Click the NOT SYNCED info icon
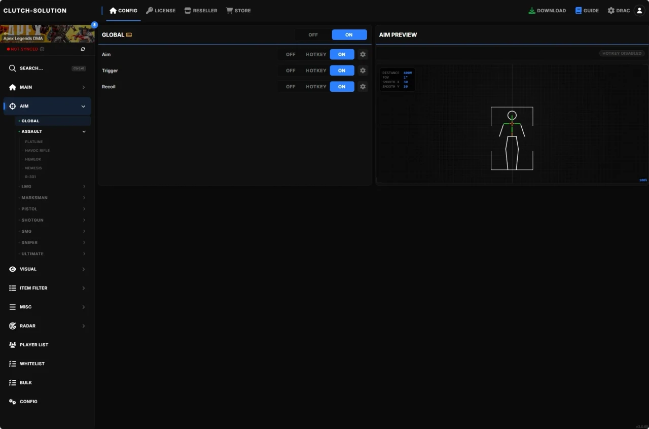Screen dimensions: 649x429 click(x=43, y=49)
